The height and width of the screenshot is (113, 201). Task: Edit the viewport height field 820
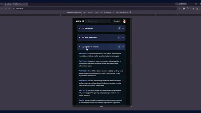tap(91, 12)
